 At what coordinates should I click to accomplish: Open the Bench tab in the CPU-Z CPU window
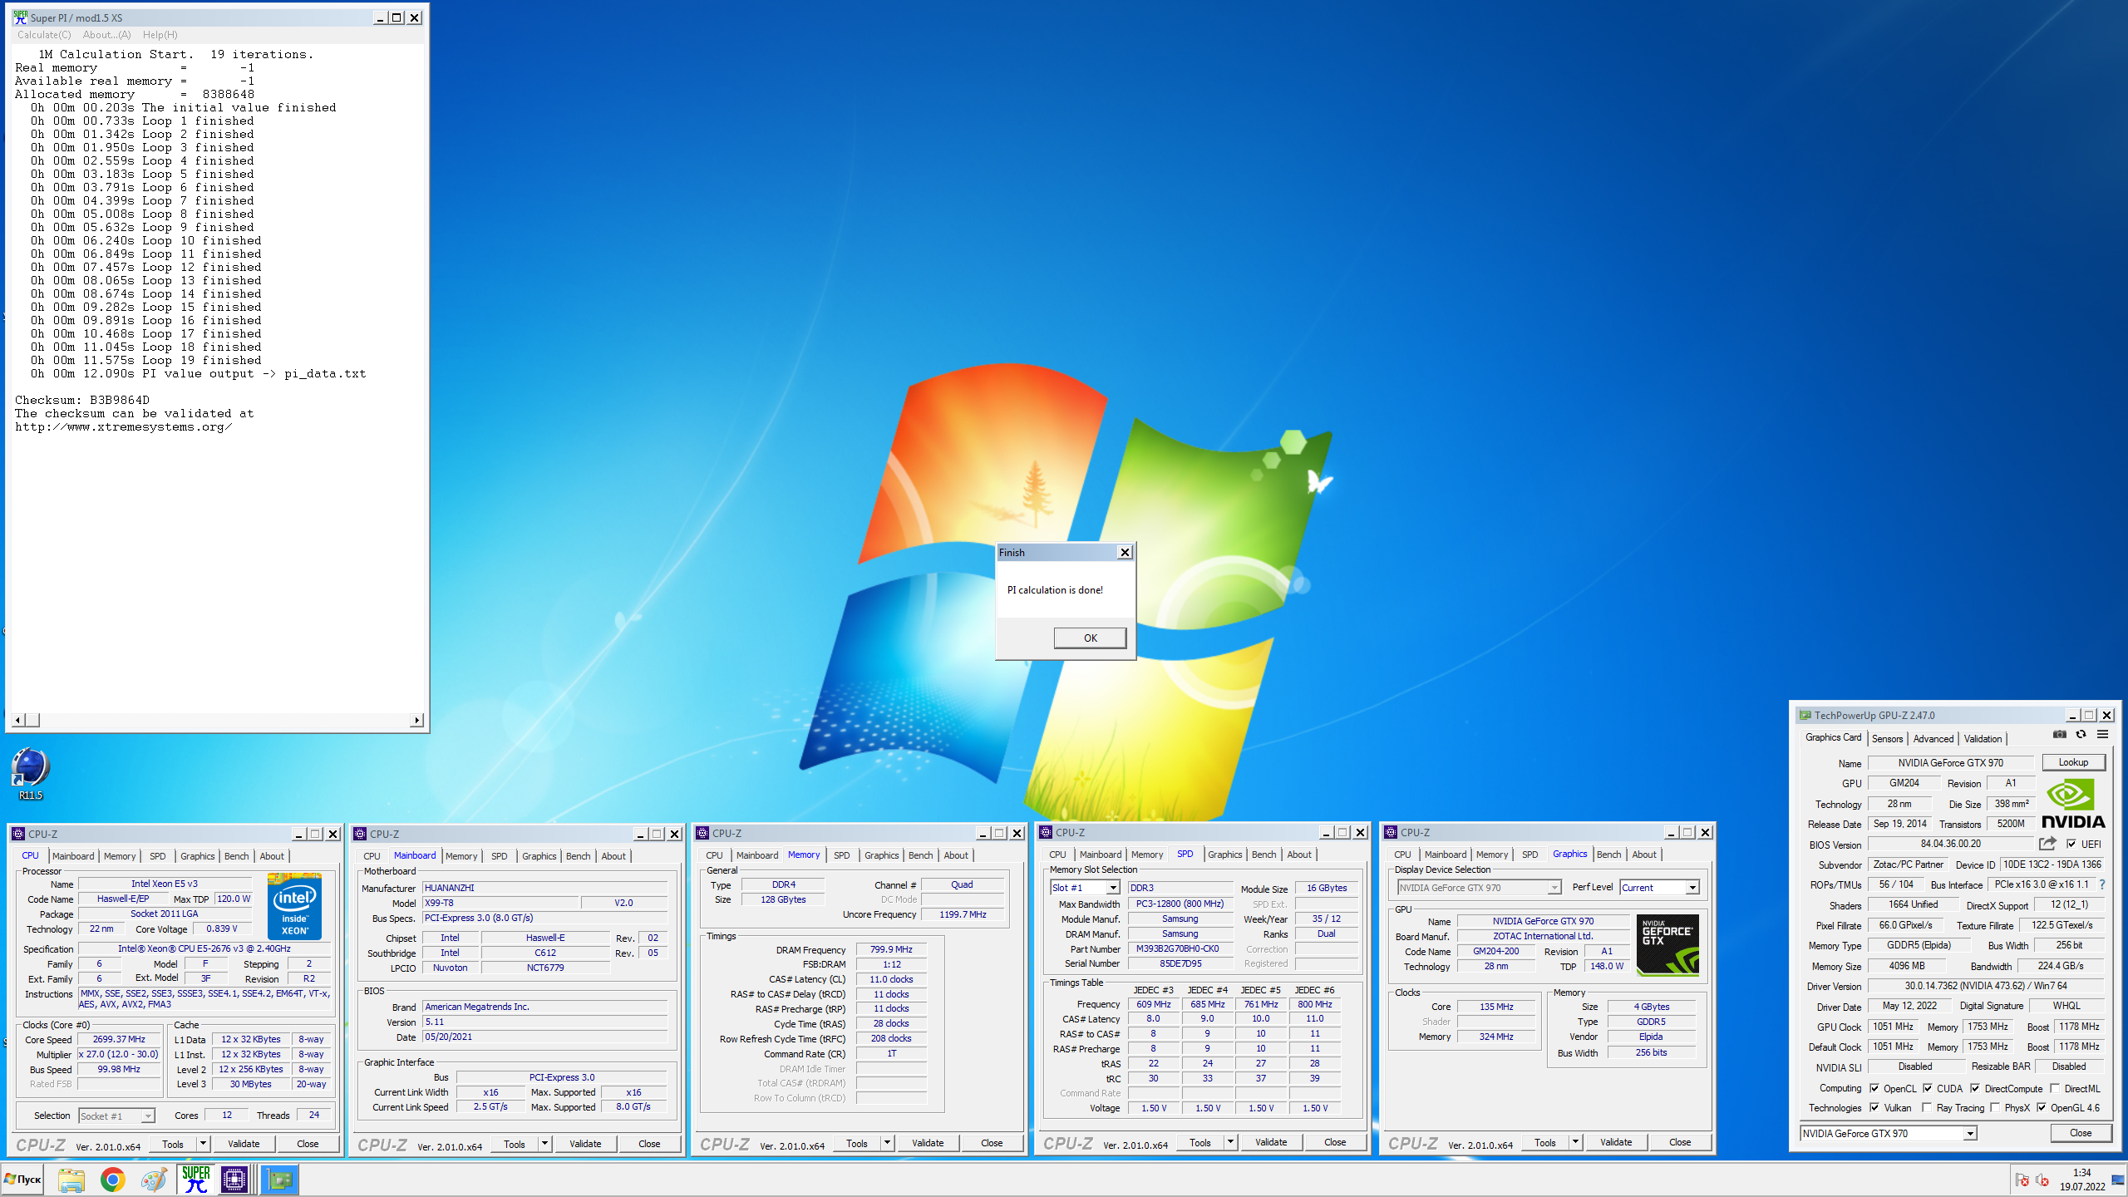tap(236, 856)
